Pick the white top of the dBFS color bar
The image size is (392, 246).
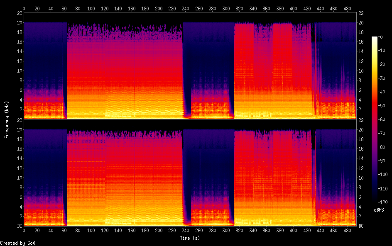(x=375, y=38)
